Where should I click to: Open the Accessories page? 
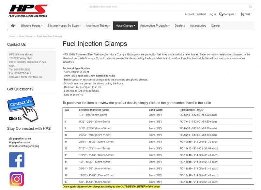coord(198,26)
